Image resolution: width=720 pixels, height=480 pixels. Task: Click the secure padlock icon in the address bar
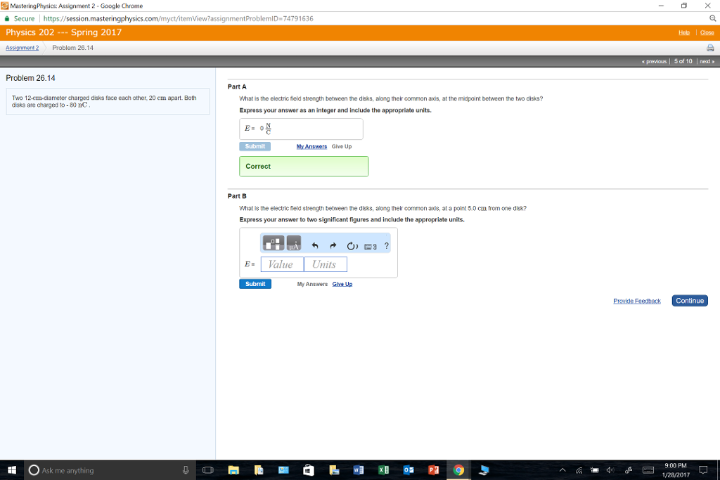click(7, 19)
